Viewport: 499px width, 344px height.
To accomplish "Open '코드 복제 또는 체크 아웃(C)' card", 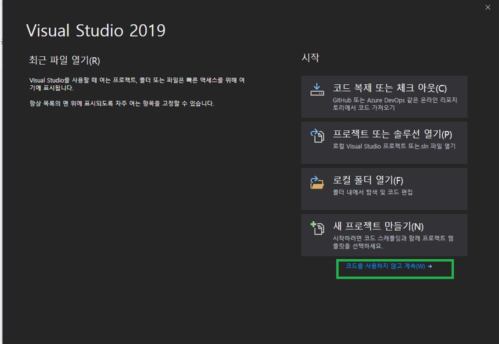I will coord(384,97).
